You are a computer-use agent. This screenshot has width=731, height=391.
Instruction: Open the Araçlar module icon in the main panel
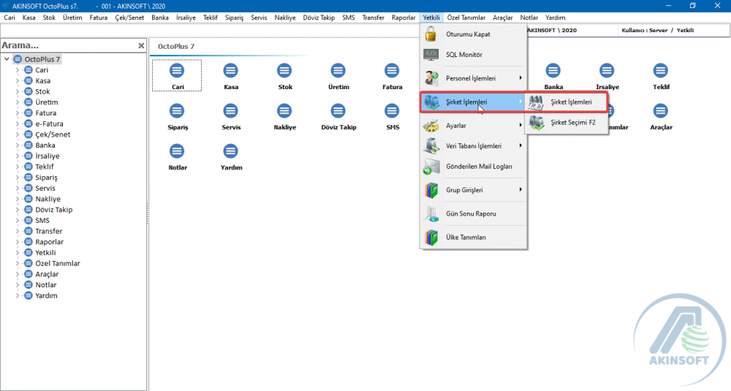pos(660,111)
